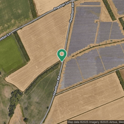Click the lower Hawthorn Rd road label
124x124 pixels.
57,86
